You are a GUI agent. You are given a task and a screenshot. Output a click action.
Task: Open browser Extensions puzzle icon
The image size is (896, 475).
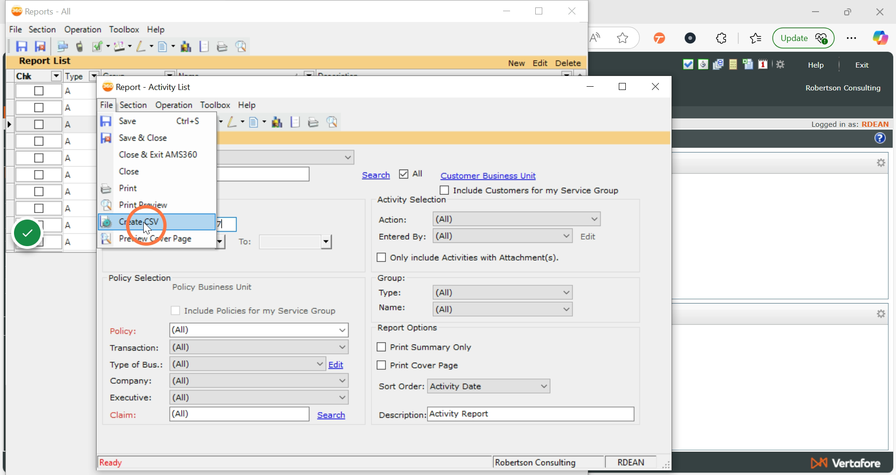click(721, 38)
